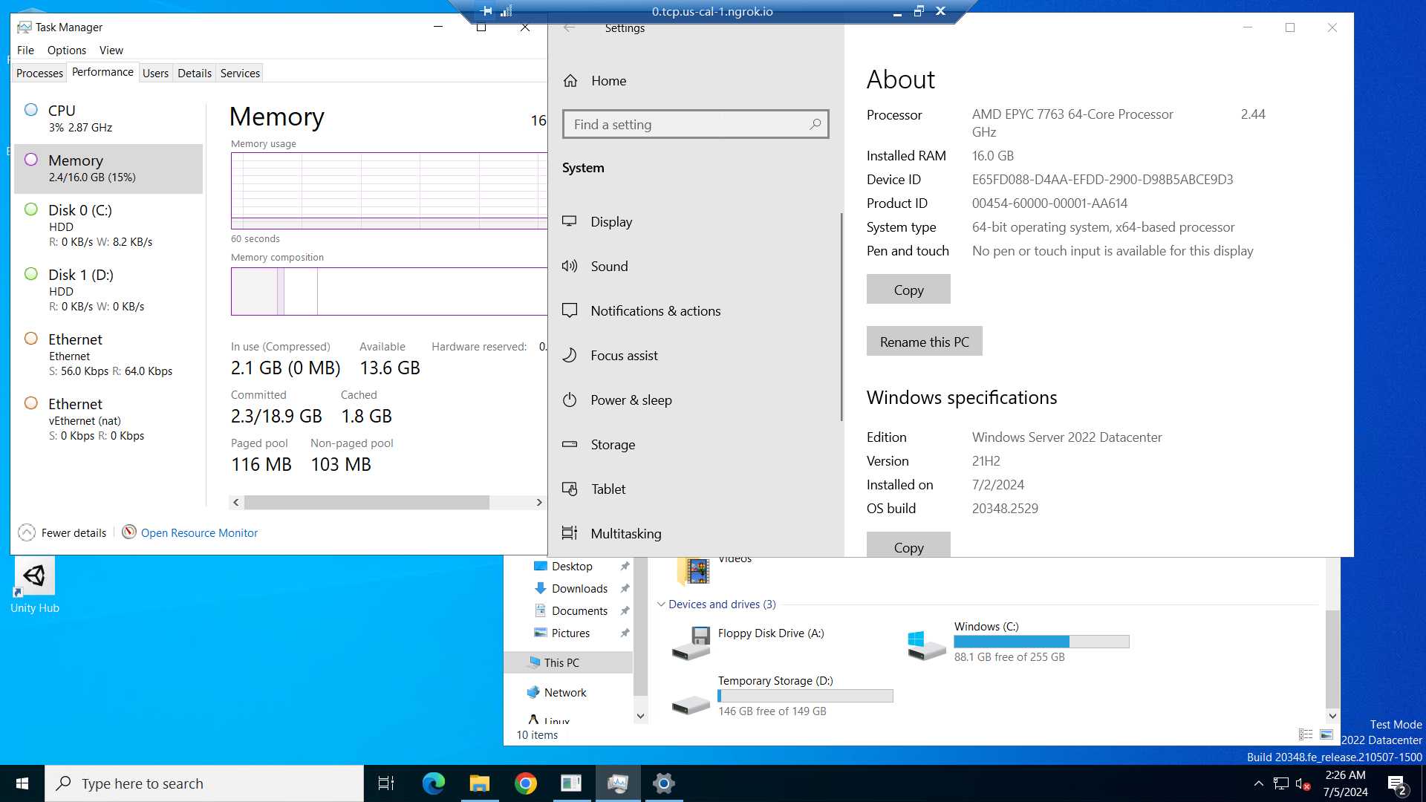Switch File Explorer to large icons view
This screenshot has height=802, width=1426.
(x=1326, y=734)
